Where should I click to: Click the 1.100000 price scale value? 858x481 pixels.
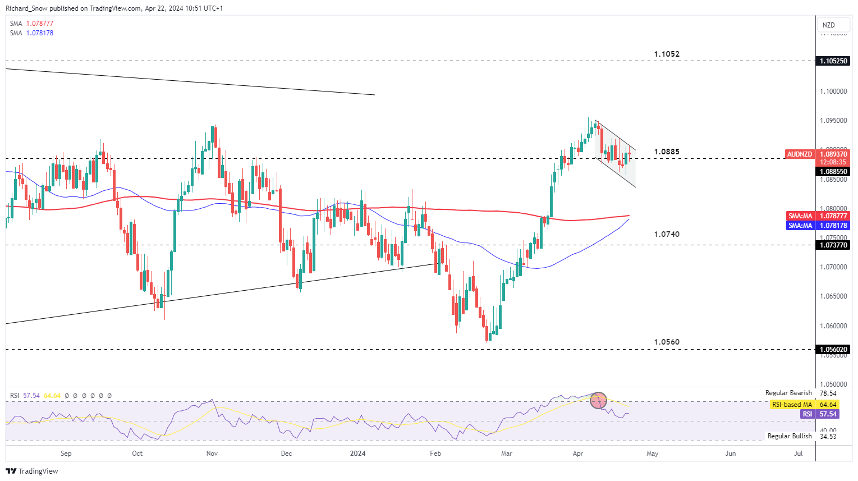point(833,91)
